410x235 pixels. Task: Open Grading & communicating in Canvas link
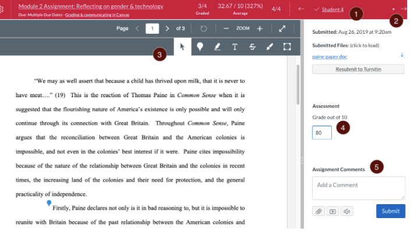click(97, 15)
